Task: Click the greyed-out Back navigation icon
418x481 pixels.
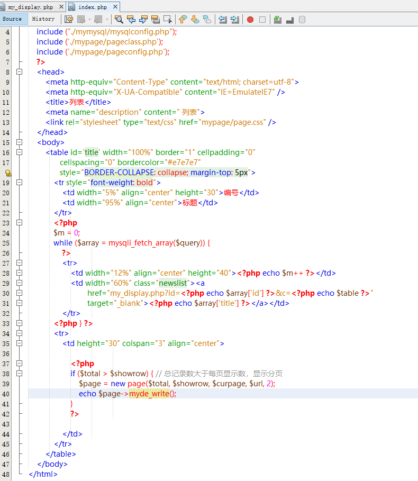Action: 81,20
